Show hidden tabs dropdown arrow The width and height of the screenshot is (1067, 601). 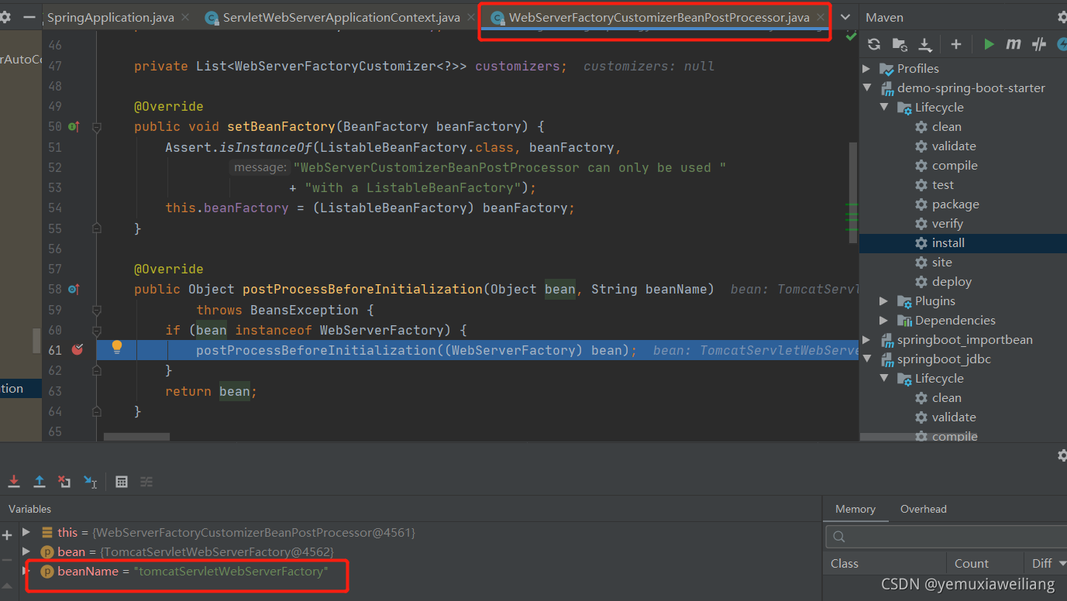click(845, 17)
